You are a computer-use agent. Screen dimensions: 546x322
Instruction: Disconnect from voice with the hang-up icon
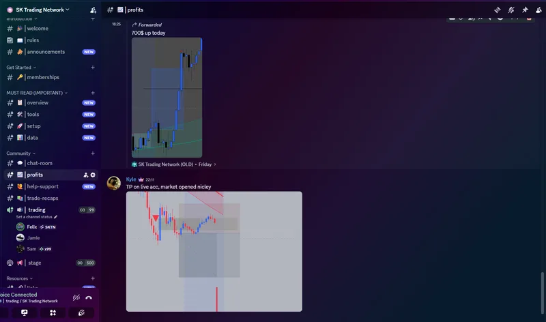click(89, 297)
